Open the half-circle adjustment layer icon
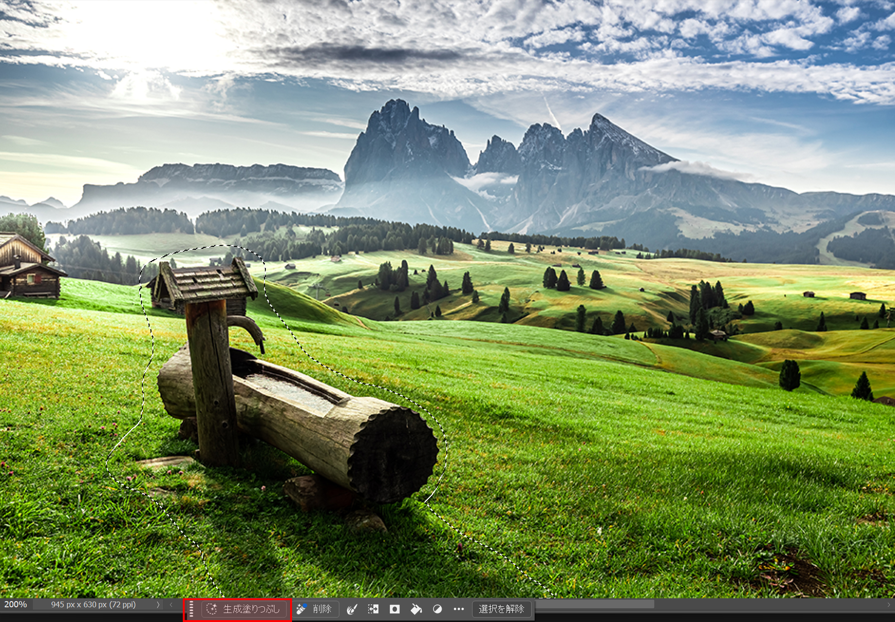The height and width of the screenshot is (622, 895). [437, 609]
